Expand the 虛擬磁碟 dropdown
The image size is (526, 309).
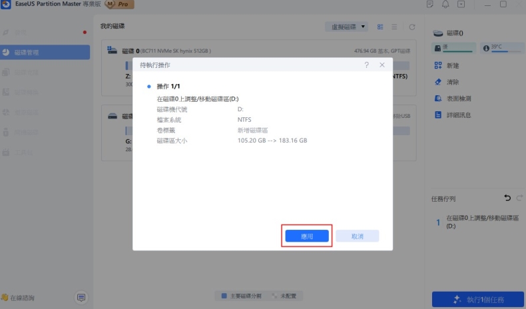(x=346, y=27)
